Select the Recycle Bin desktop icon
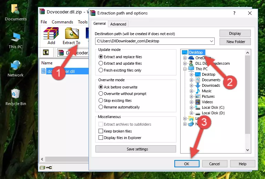Image resolution: width=265 pixels, height=179 pixels. click(x=16, y=97)
